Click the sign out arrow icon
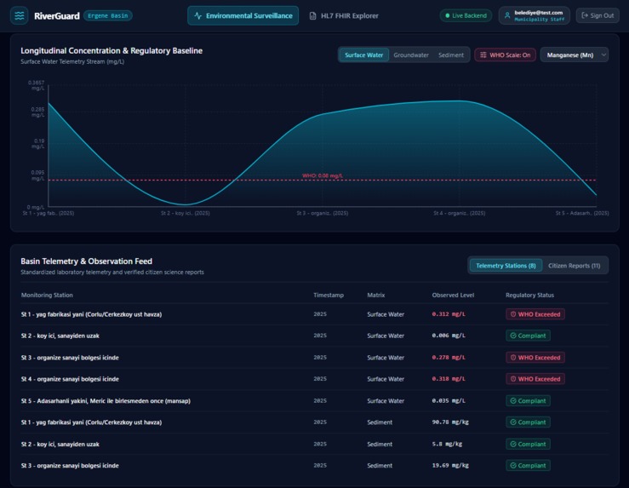 [x=585, y=15]
